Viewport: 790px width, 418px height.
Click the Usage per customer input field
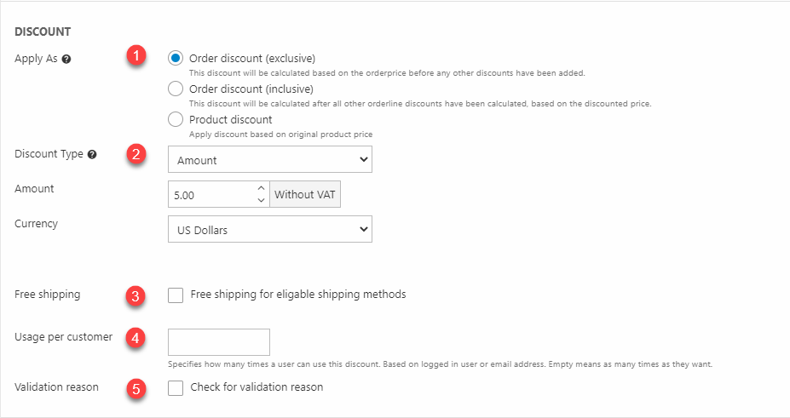[219, 342]
